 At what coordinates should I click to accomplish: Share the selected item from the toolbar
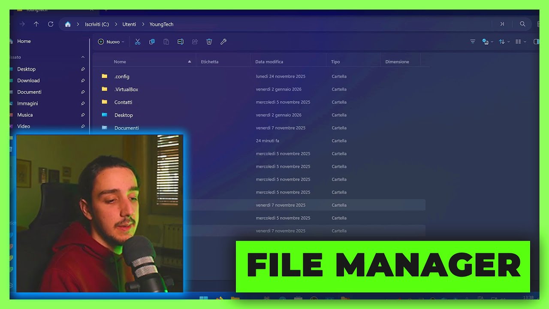click(195, 42)
